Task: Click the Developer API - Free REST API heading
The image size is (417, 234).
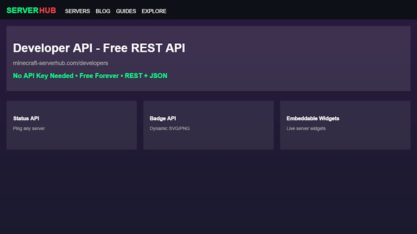Action: click(99, 48)
